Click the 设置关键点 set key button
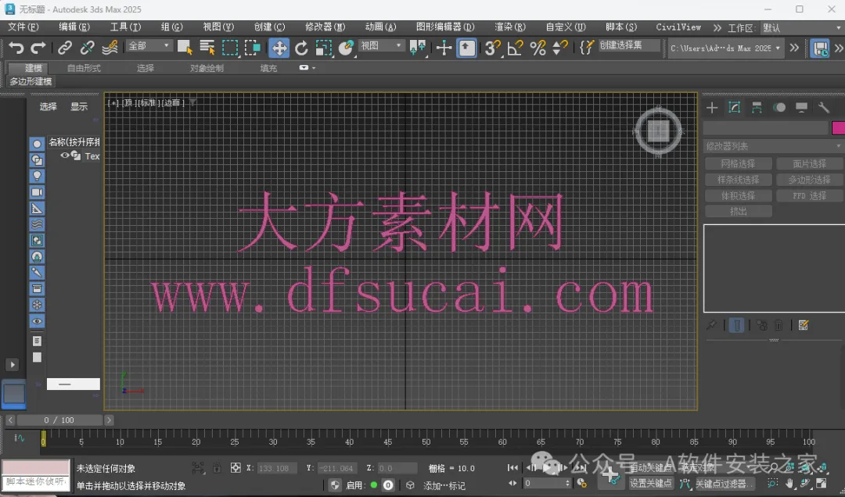This screenshot has width=845, height=497. pyautogui.click(x=651, y=484)
